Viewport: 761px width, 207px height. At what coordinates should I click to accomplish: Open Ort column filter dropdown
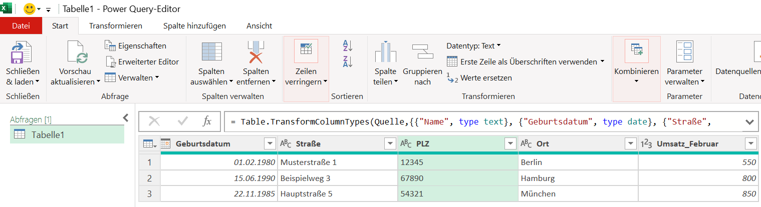pos(631,144)
